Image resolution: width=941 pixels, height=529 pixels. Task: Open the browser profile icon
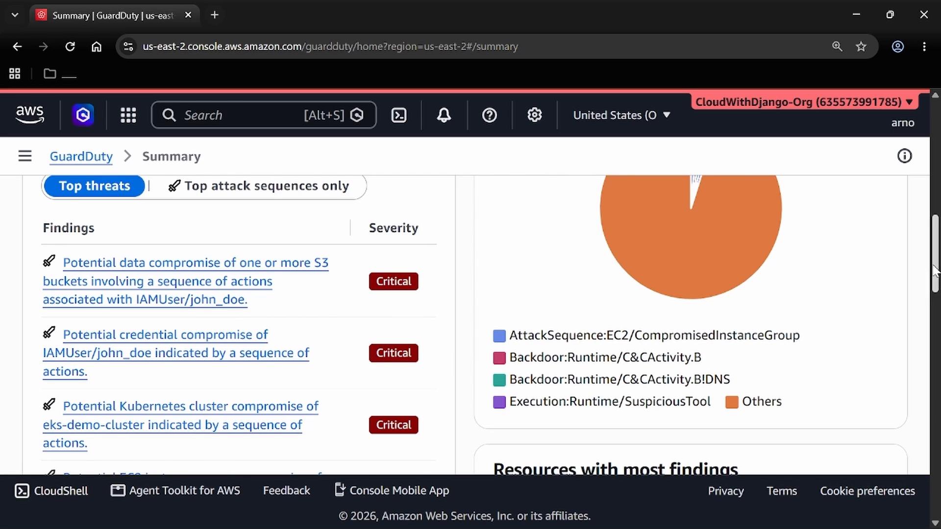pos(898,47)
